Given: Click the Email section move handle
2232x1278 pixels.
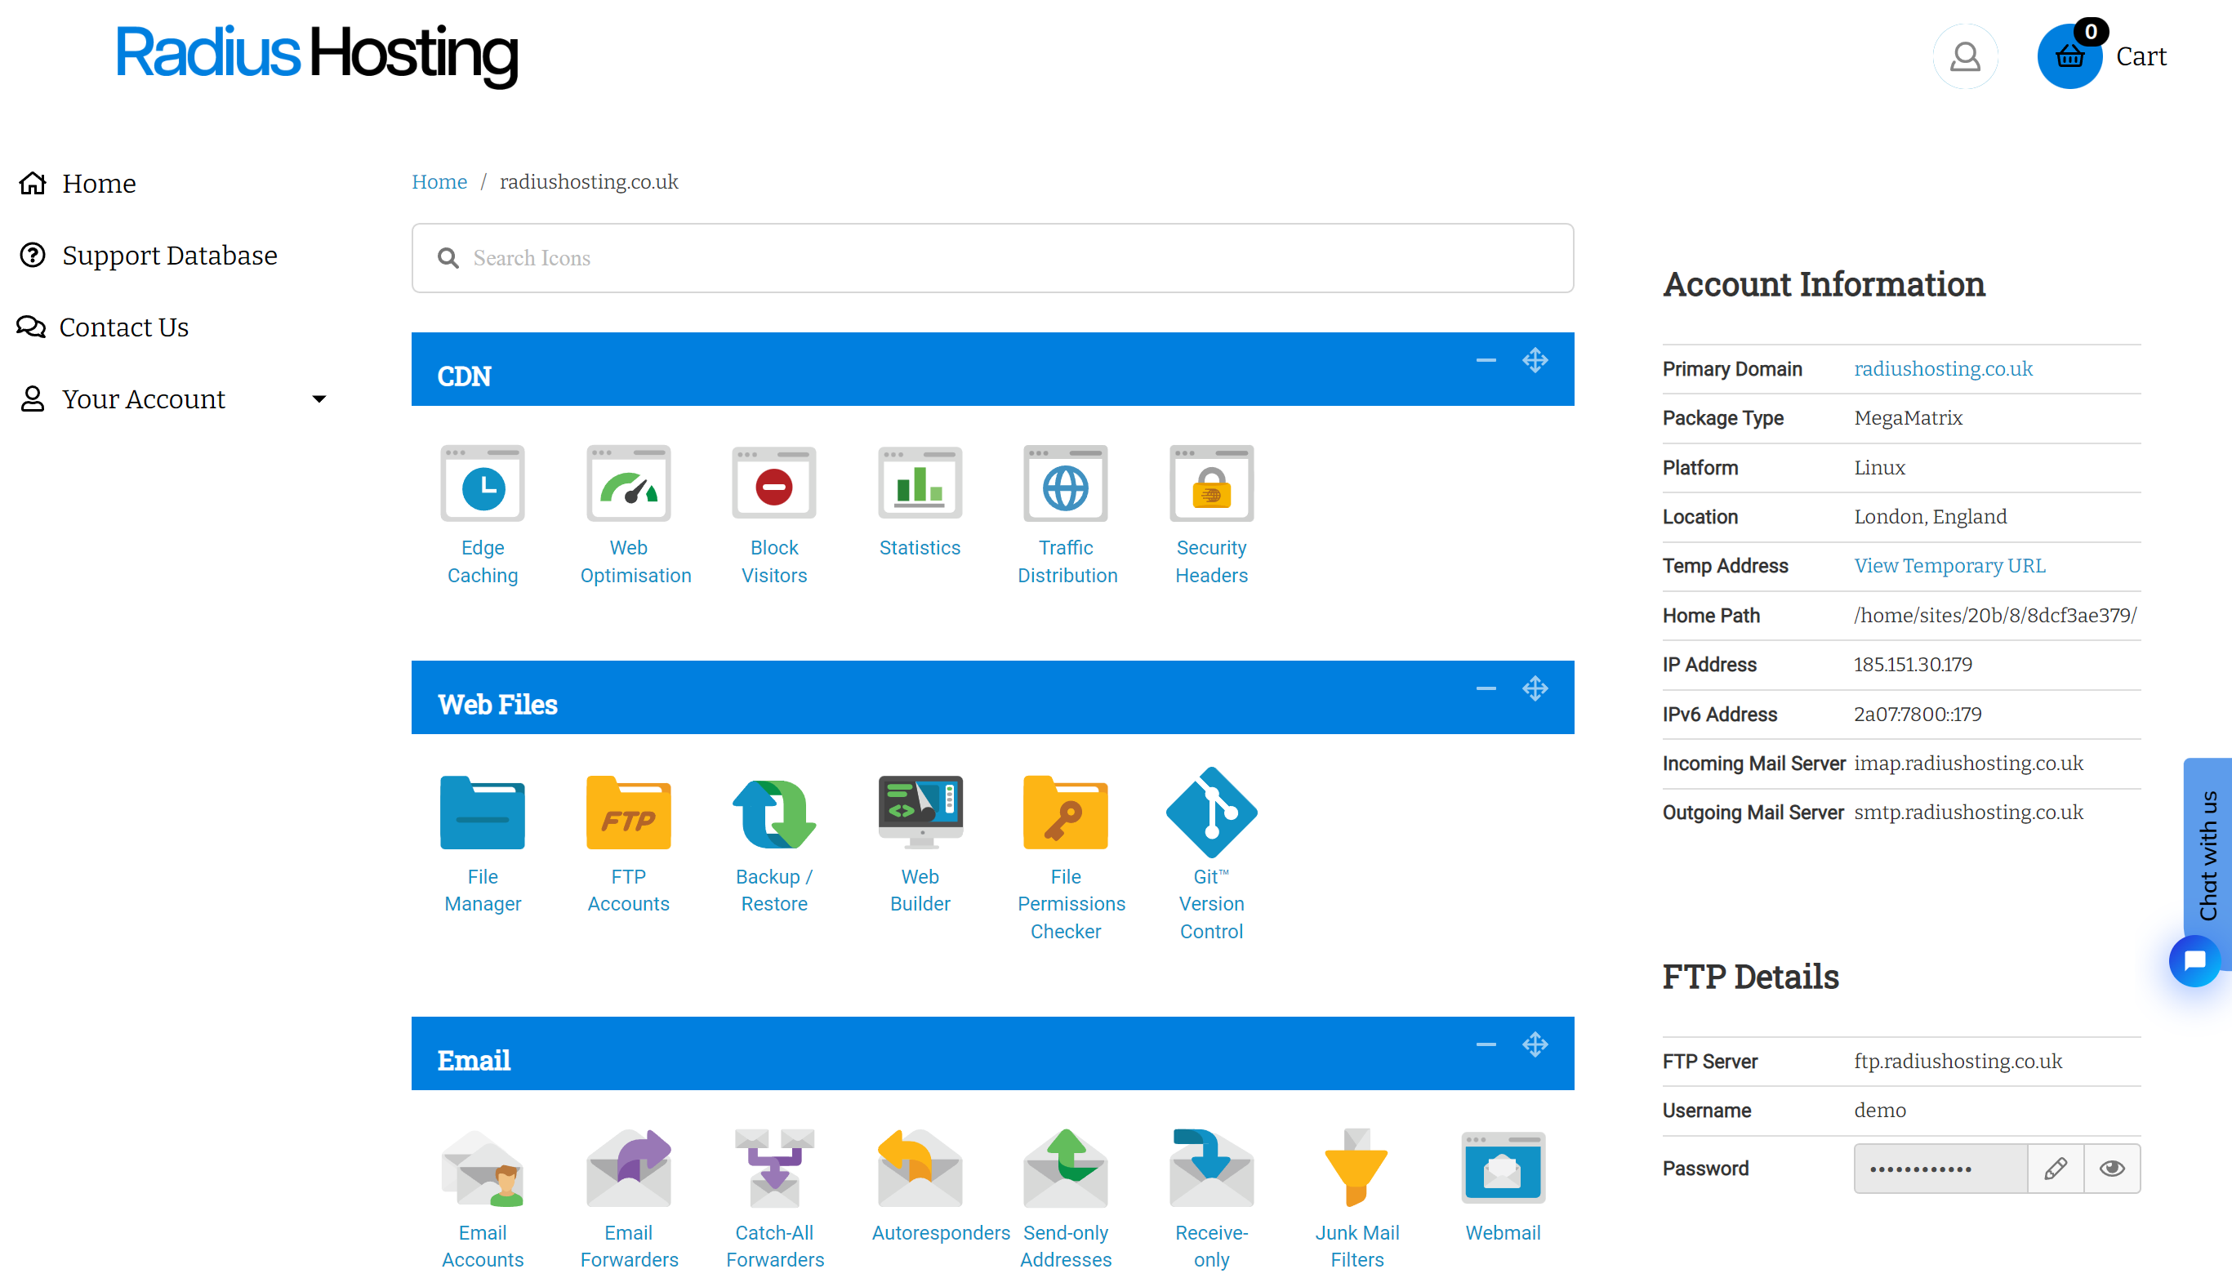Looking at the screenshot, I should (1535, 1044).
